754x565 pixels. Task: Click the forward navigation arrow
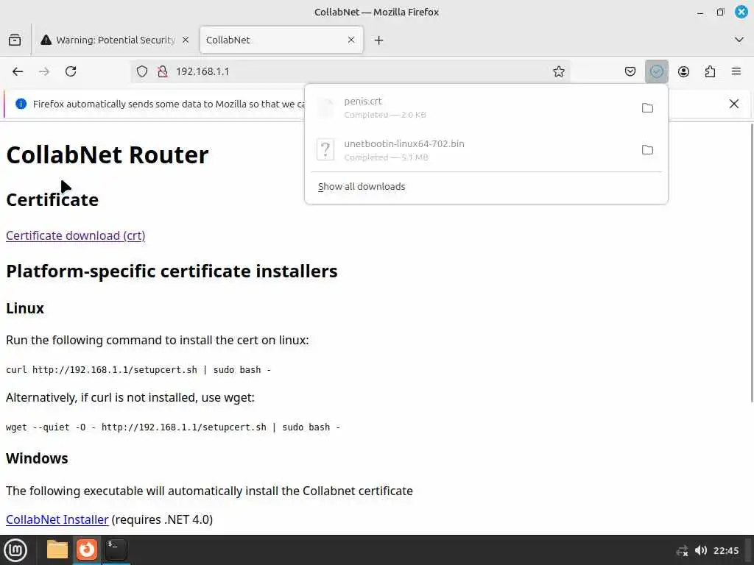[x=44, y=71]
